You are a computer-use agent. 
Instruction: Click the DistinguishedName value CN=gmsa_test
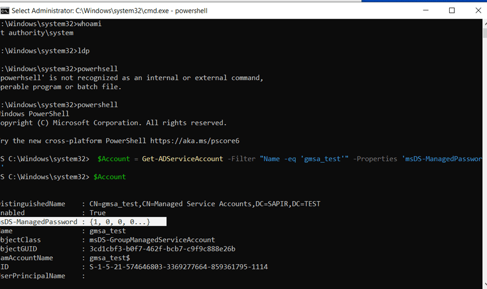[205, 204]
